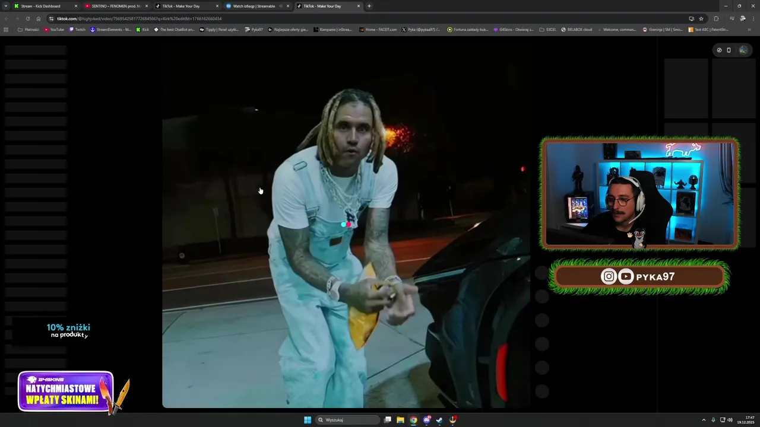Open the bookmarks apps grid icon
Screen dimensions: 760x427
(x=6, y=29)
